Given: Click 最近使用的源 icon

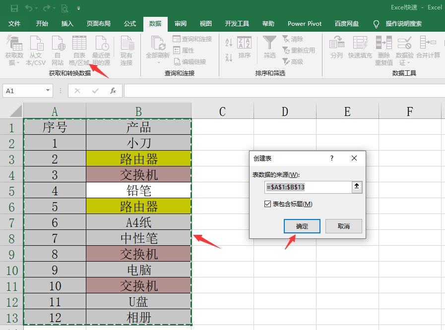Looking at the screenshot, I should pos(101,51).
